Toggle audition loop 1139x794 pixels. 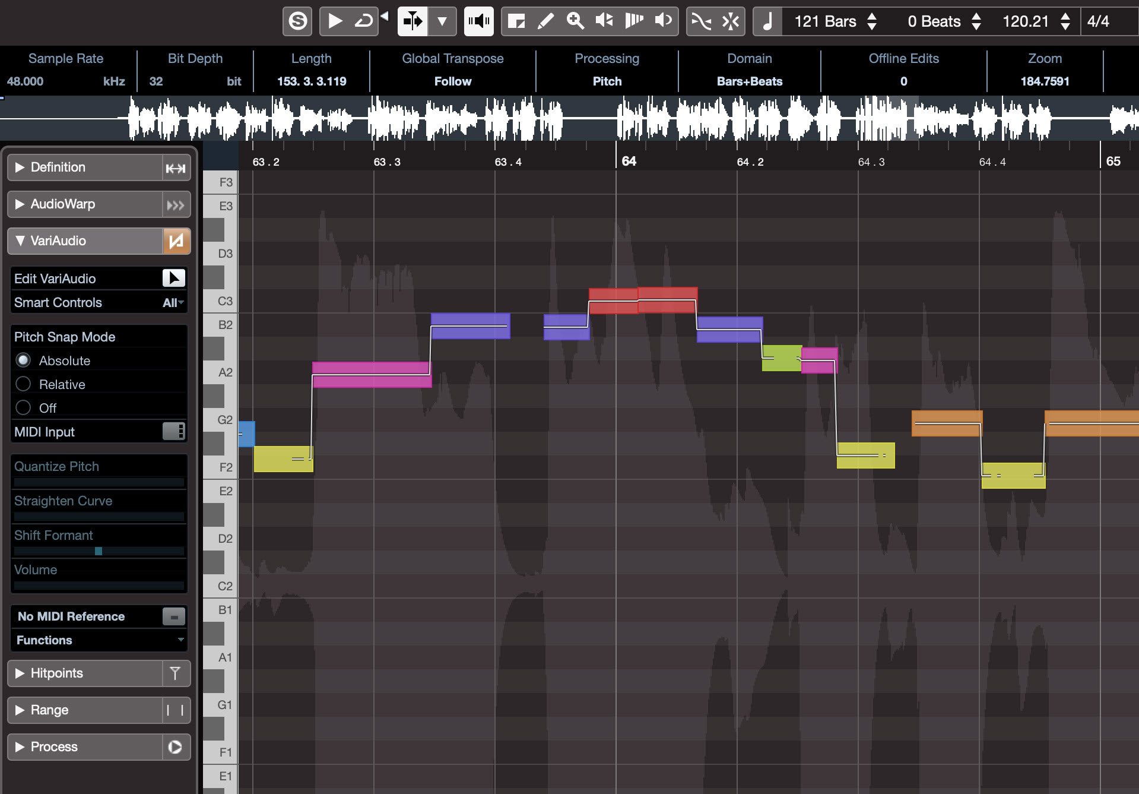[x=363, y=21]
